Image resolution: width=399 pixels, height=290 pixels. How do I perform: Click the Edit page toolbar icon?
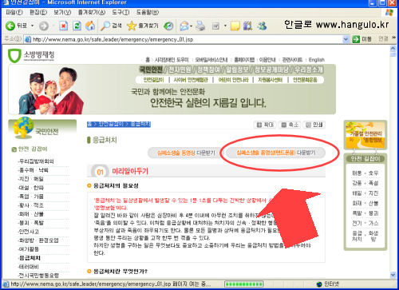(215, 26)
